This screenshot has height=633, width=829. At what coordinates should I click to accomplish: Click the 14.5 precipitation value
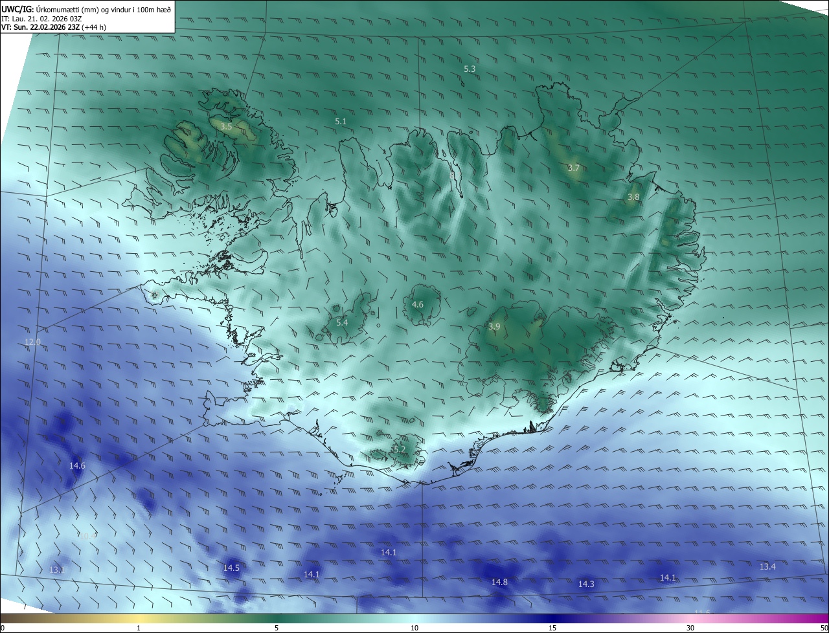coord(231,568)
